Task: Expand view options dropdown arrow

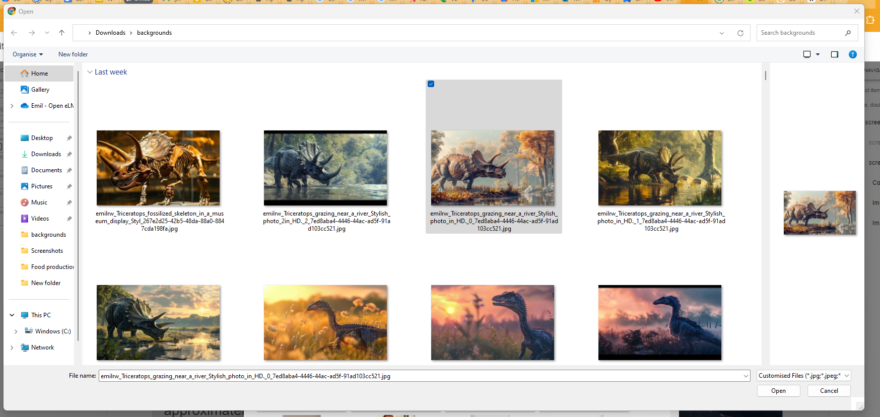Action: point(818,54)
